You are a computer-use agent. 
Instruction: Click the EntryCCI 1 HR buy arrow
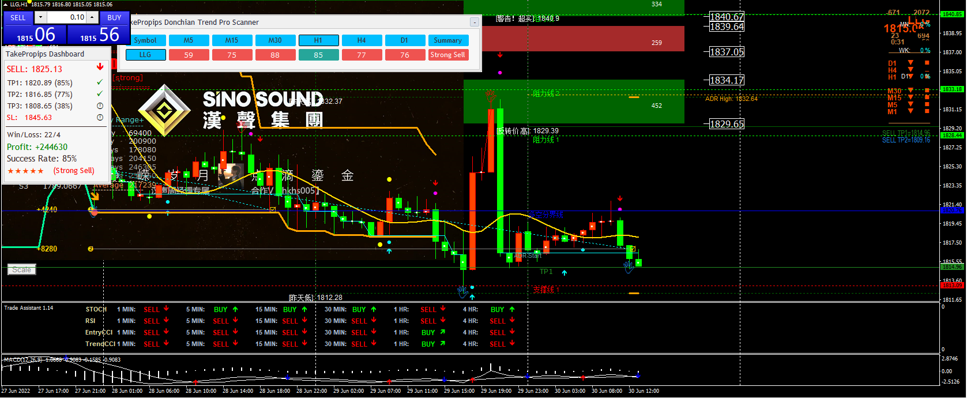coord(442,332)
